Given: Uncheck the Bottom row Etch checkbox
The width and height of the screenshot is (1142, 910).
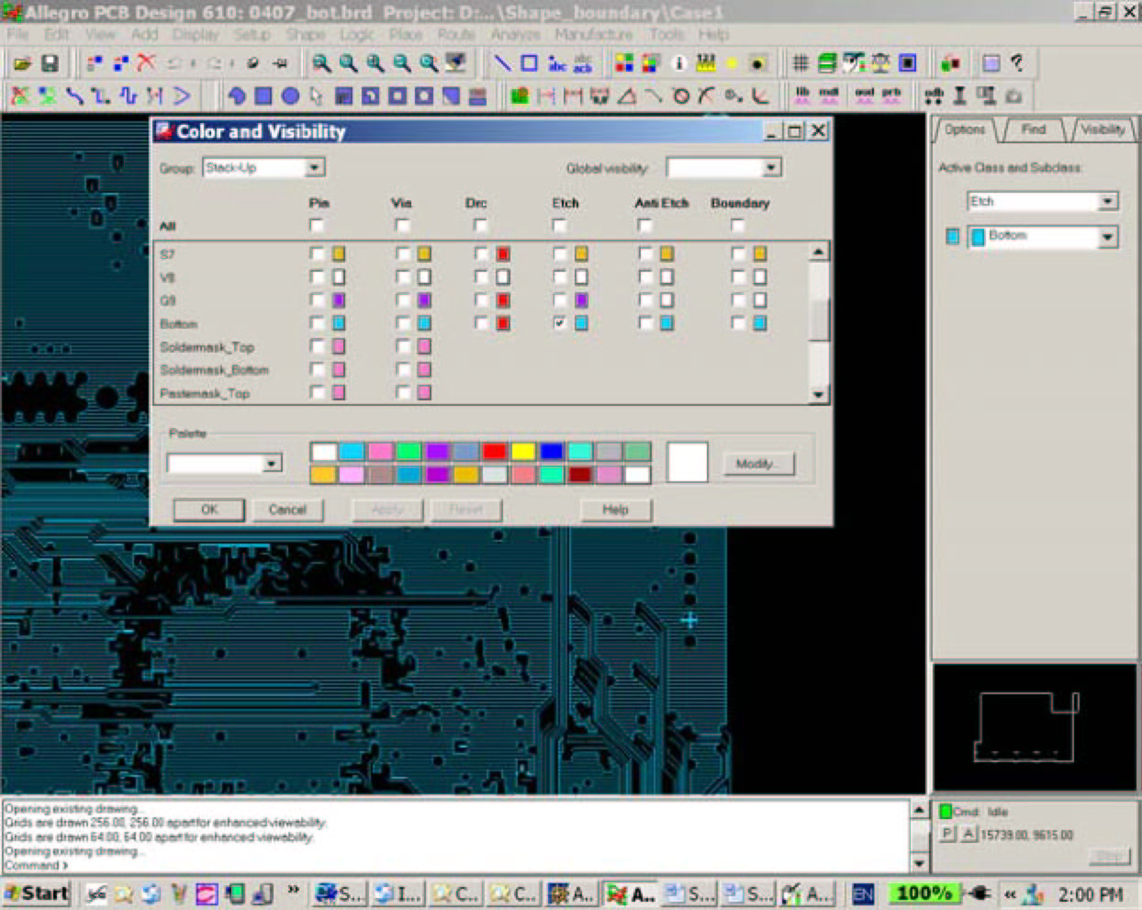Looking at the screenshot, I should (559, 323).
